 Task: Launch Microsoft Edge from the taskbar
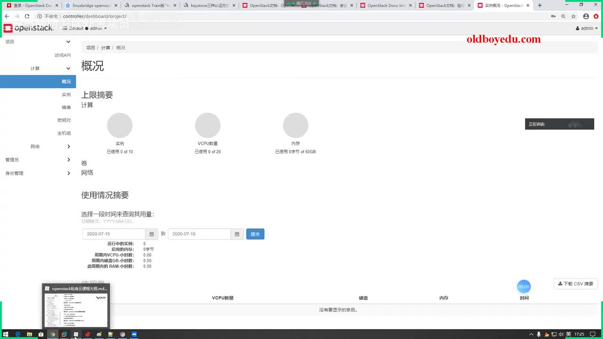click(18, 334)
